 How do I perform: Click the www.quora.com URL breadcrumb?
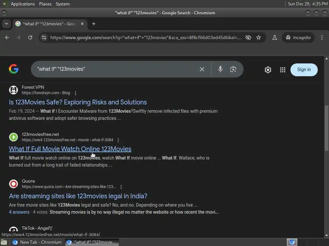point(69,187)
